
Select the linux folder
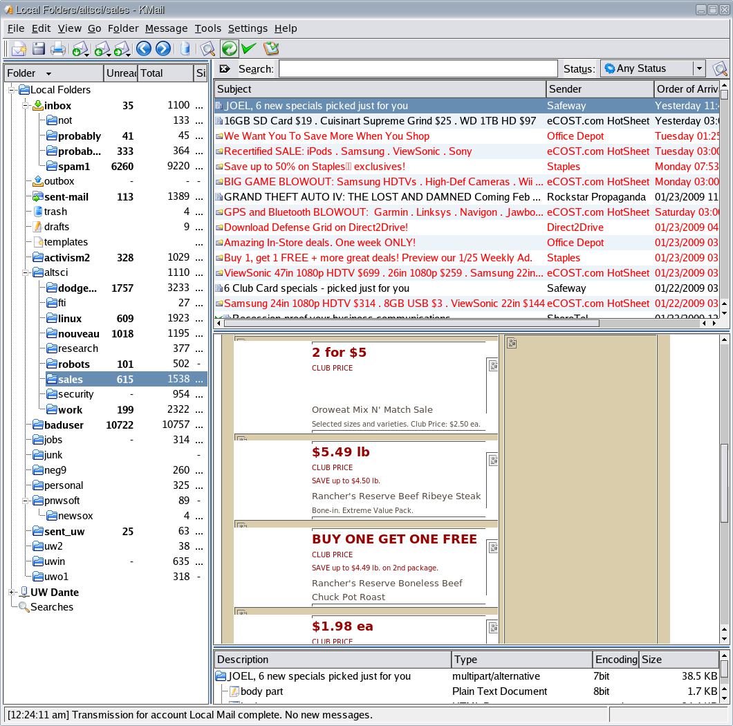point(70,318)
